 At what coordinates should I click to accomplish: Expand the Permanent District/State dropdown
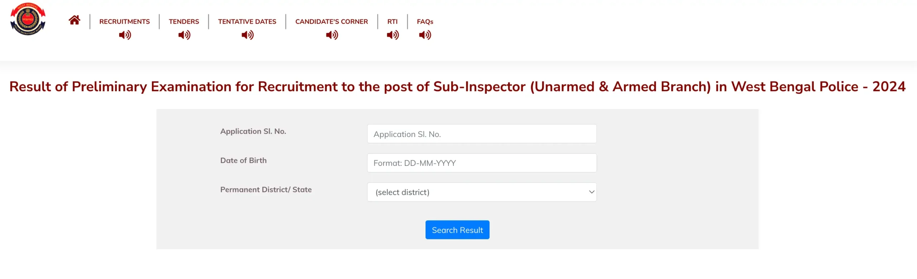(481, 192)
